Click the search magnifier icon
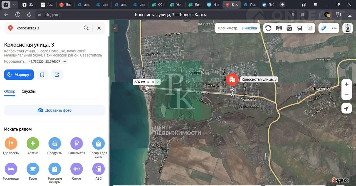Viewport: 356px width, 186px height. [x=86, y=28]
